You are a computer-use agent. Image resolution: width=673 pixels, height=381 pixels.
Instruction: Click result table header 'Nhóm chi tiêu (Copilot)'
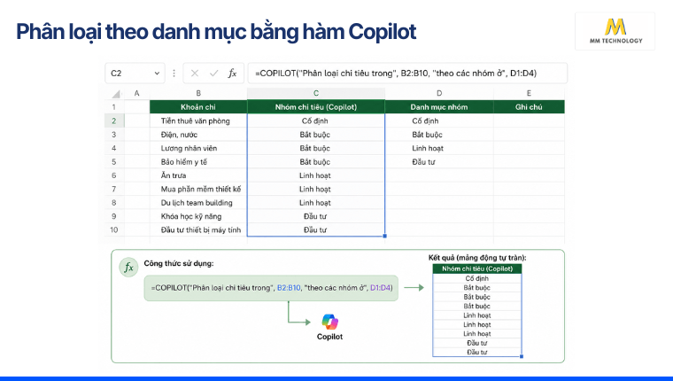point(477,268)
